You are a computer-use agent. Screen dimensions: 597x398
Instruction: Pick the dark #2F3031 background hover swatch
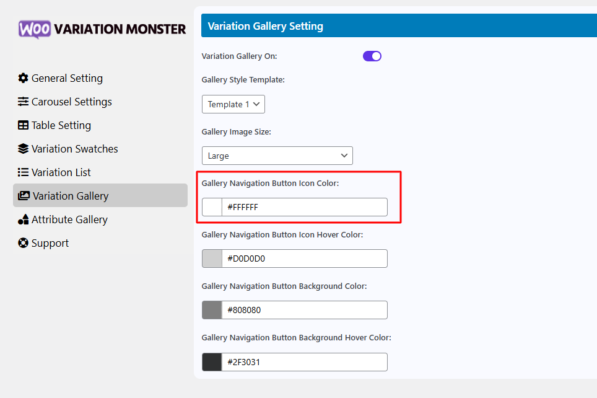(212, 362)
